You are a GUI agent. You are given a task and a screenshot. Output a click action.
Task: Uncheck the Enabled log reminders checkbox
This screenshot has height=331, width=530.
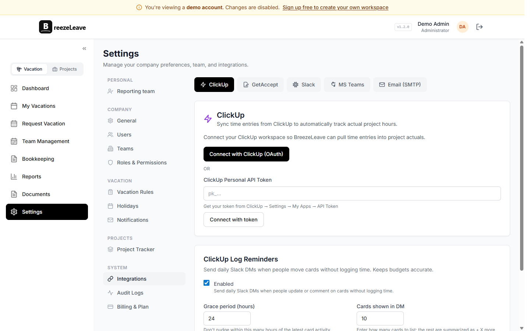(x=206, y=283)
